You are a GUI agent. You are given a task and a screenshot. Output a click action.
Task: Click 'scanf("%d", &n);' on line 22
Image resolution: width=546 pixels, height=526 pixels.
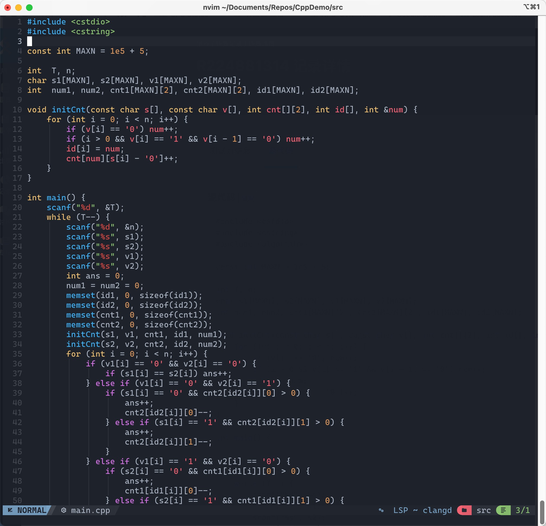pos(105,227)
